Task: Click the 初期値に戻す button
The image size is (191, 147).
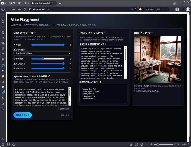Action: (x=65, y=109)
